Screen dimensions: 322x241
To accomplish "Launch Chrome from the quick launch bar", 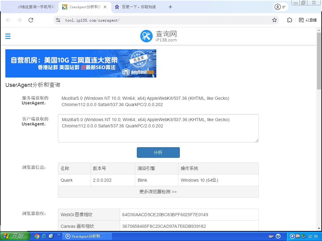I will pos(37,236).
